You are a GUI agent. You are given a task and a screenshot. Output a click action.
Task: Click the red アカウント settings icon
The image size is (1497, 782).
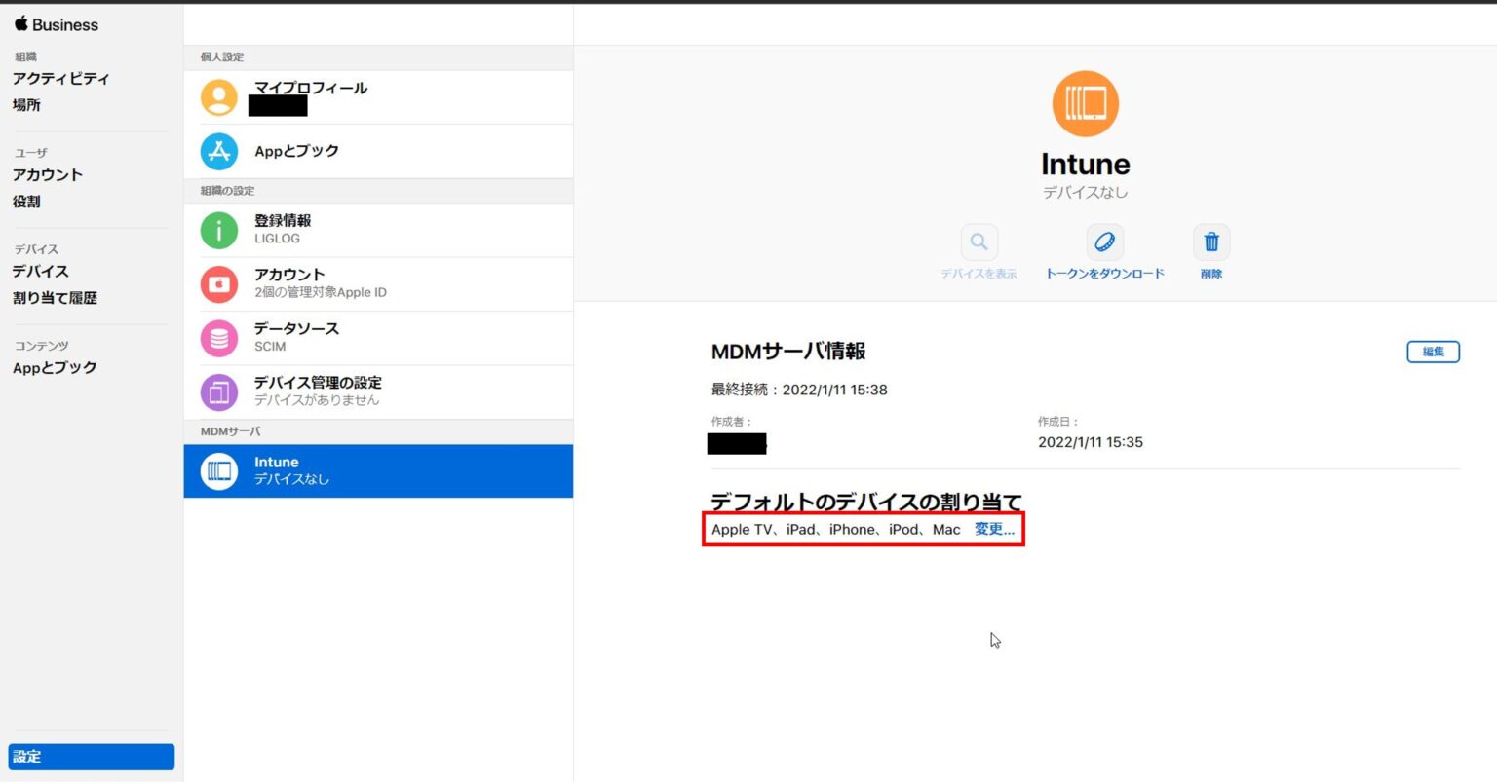(218, 283)
